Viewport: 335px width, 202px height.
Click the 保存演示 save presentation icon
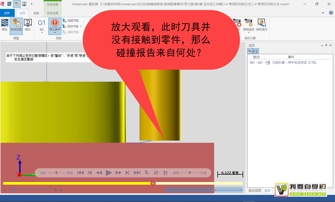pyautogui.click(x=261, y=25)
